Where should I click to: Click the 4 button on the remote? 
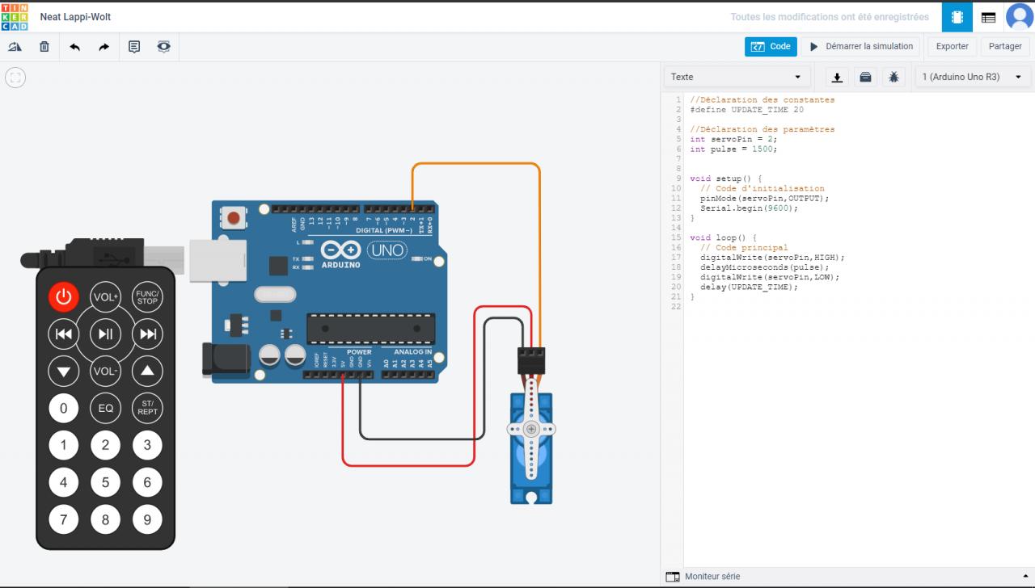coord(64,482)
